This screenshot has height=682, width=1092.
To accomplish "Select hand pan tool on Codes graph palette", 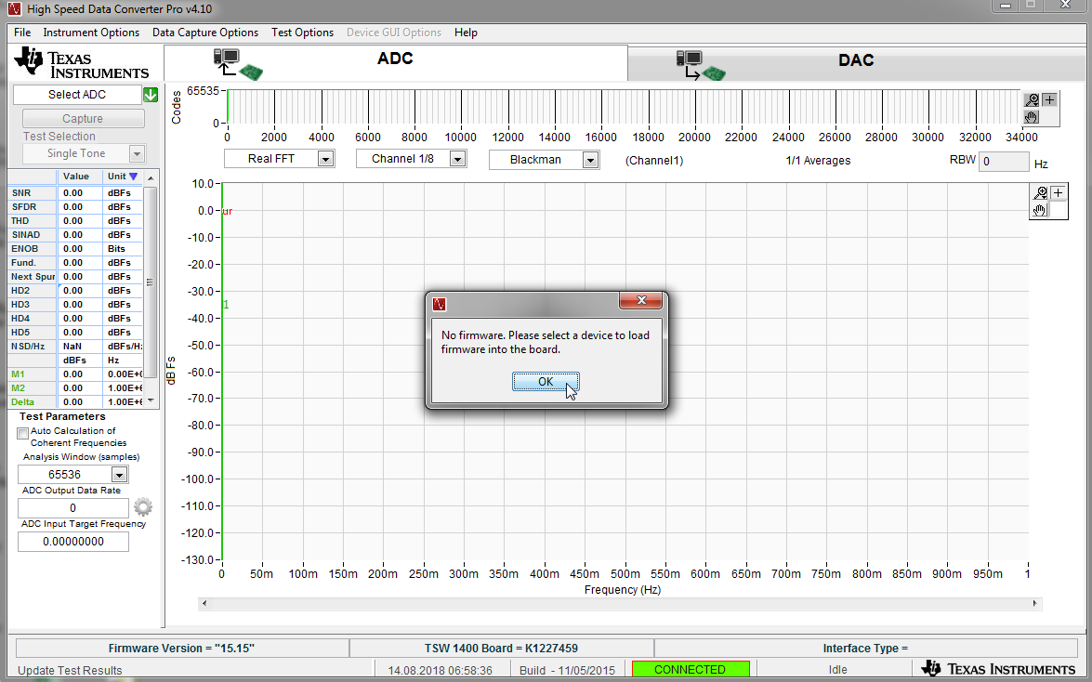I will (x=1032, y=117).
